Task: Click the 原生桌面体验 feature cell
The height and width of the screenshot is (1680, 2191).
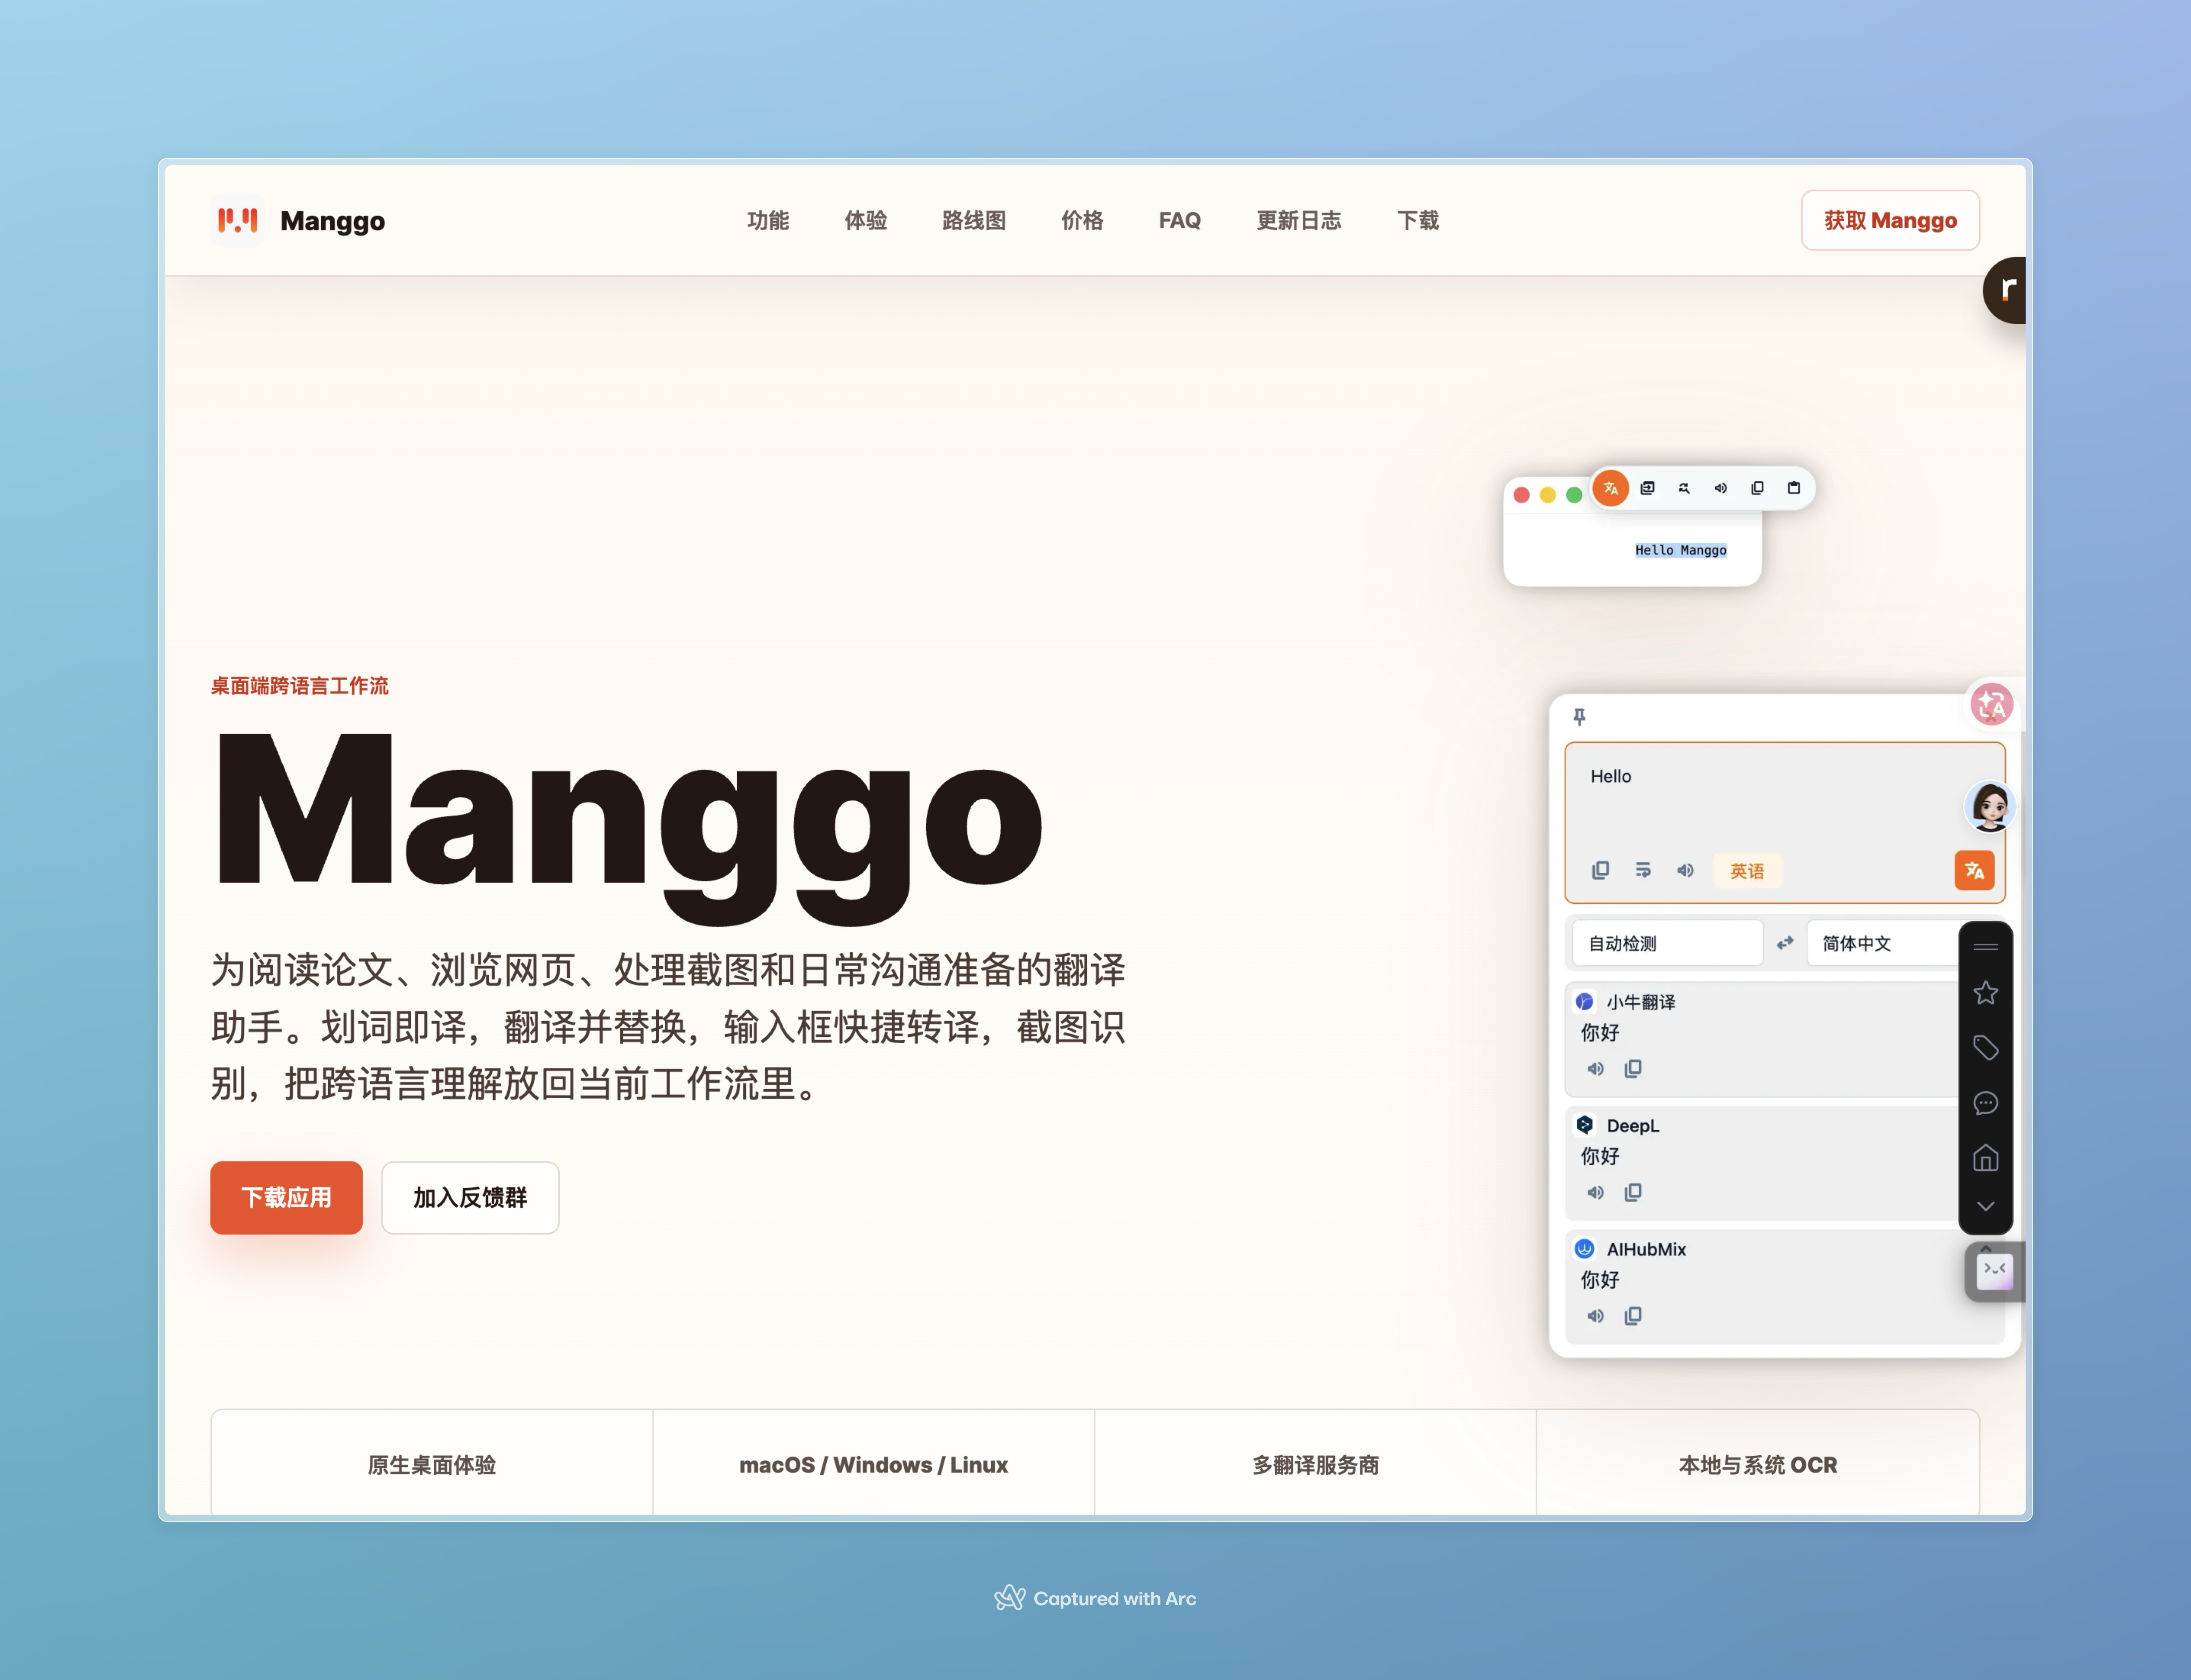Action: 431,1464
